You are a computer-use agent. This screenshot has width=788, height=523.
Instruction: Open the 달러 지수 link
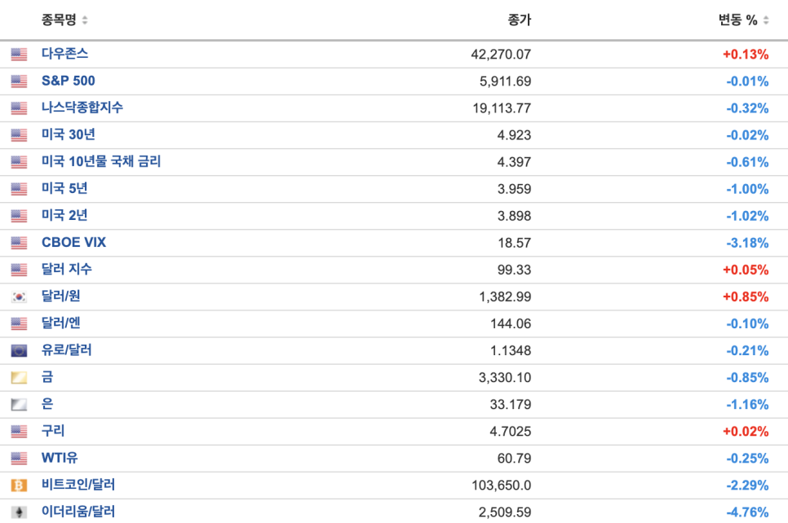(x=66, y=269)
